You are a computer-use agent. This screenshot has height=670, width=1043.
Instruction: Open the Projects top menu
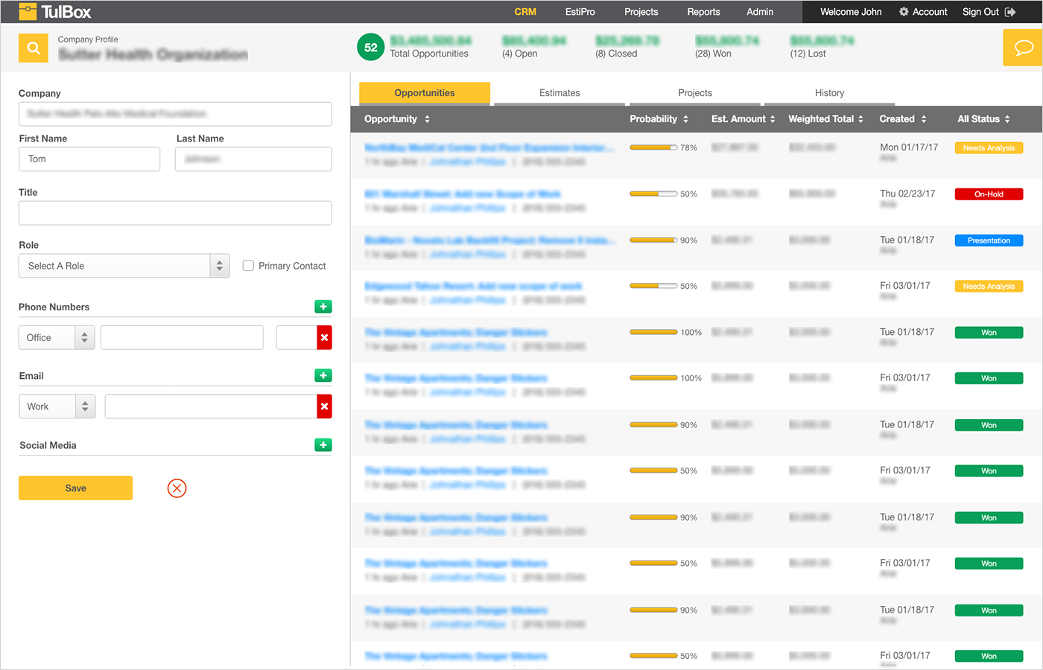641,12
